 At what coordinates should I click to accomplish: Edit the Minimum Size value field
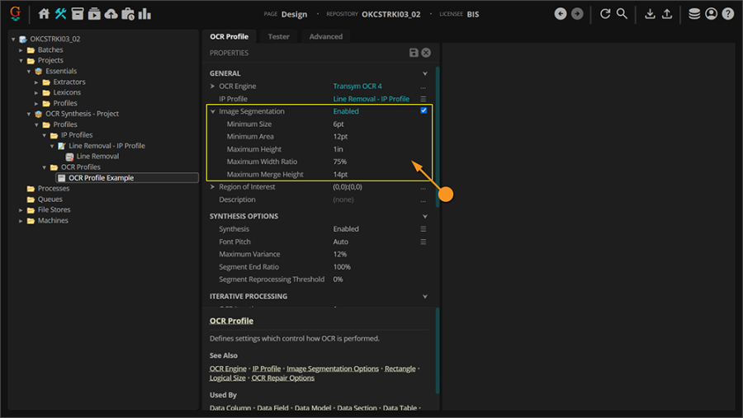tap(339, 124)
